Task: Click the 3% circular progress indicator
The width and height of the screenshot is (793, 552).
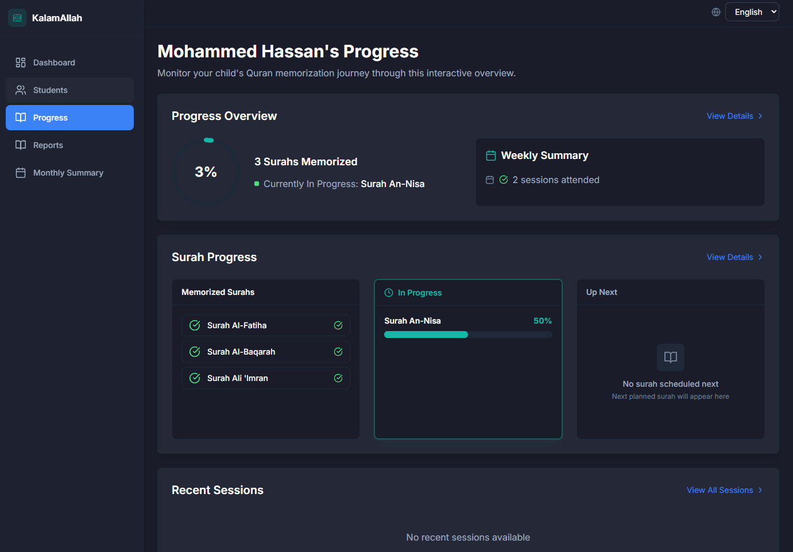Action: (x=206, y=172)
